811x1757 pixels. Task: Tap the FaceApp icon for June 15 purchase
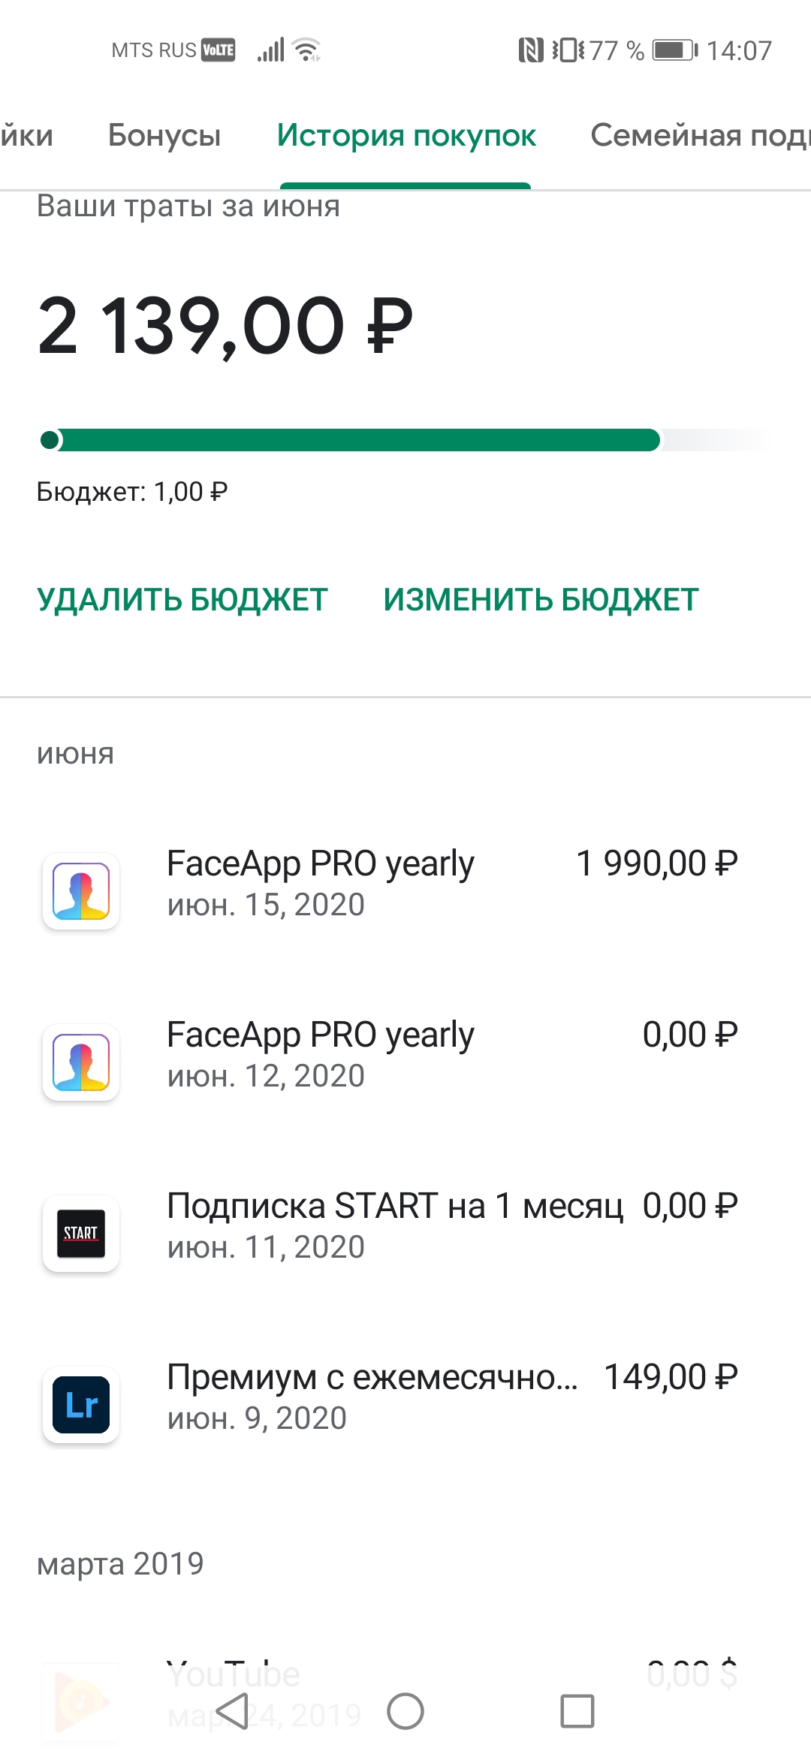tap(81, 891)
